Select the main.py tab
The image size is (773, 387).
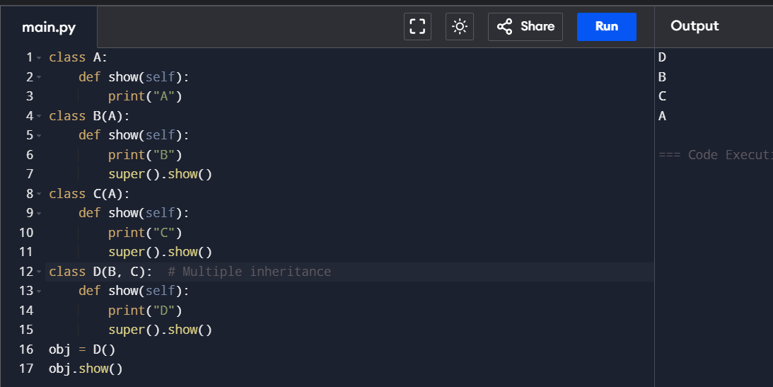coord(49,27)
